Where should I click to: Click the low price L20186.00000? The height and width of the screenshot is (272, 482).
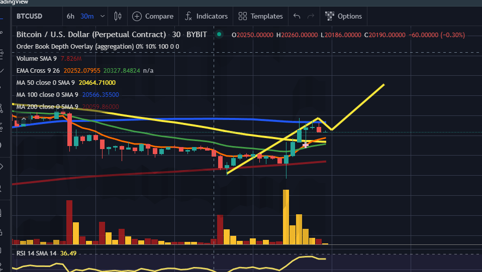click(341, 35)
